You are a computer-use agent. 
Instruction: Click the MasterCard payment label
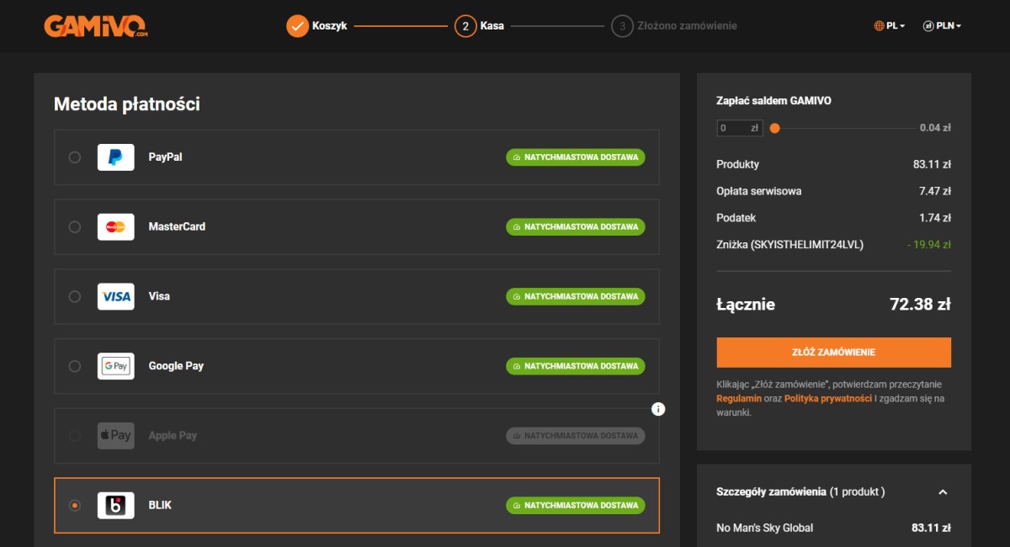click(177, 227)
